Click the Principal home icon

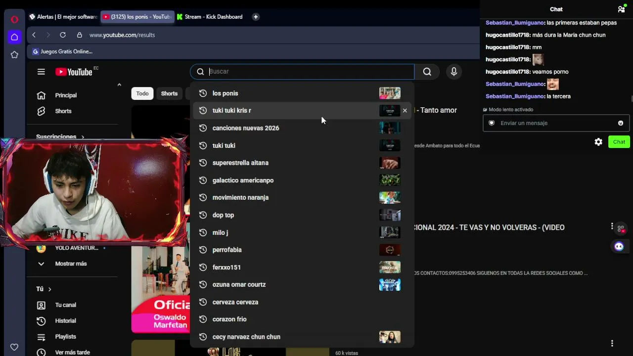coord(41,95)
